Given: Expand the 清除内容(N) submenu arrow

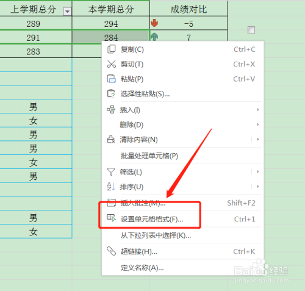Looking at the screenshot, I should coord(258,139).
